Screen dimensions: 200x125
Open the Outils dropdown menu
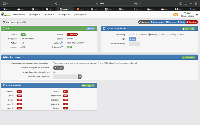[49, 15]
